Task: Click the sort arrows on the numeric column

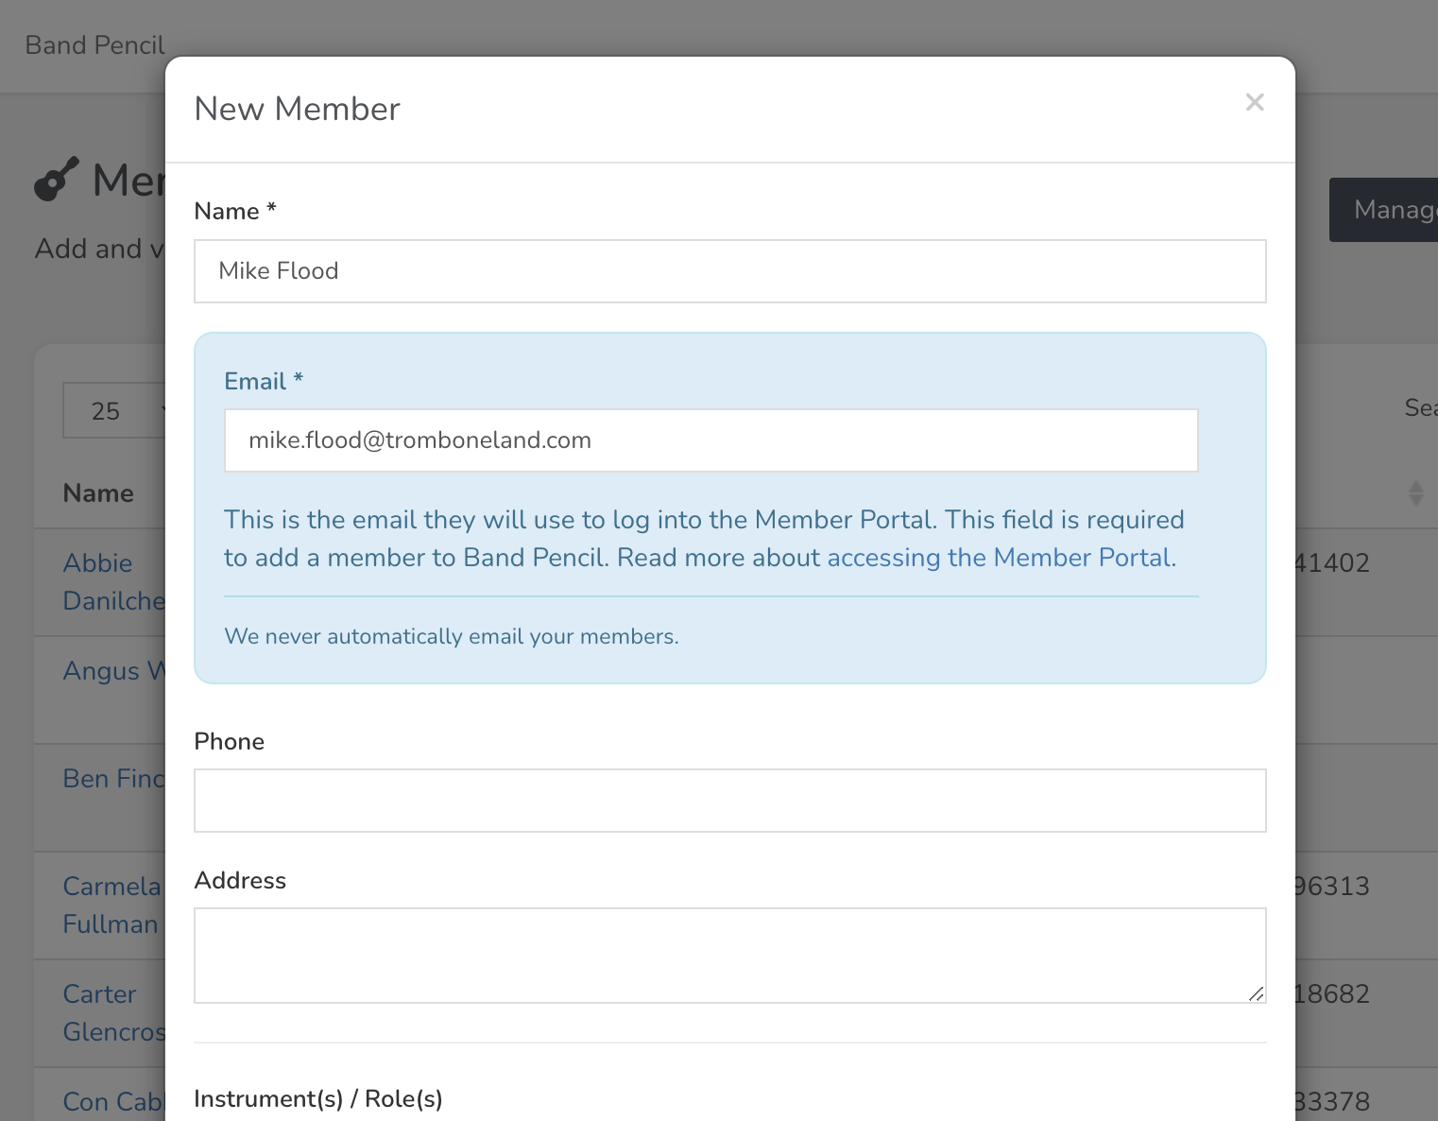Action: coord(1414,492)
